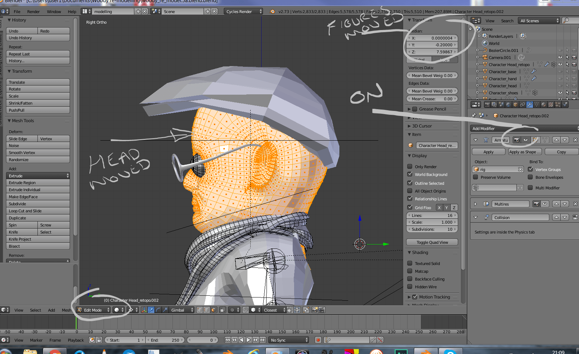Collapse the Armature modifier panel
The image size is (579, 354).
point(475,140)
